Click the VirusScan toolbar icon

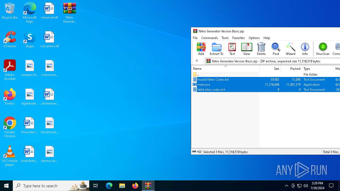coord(323,49)
